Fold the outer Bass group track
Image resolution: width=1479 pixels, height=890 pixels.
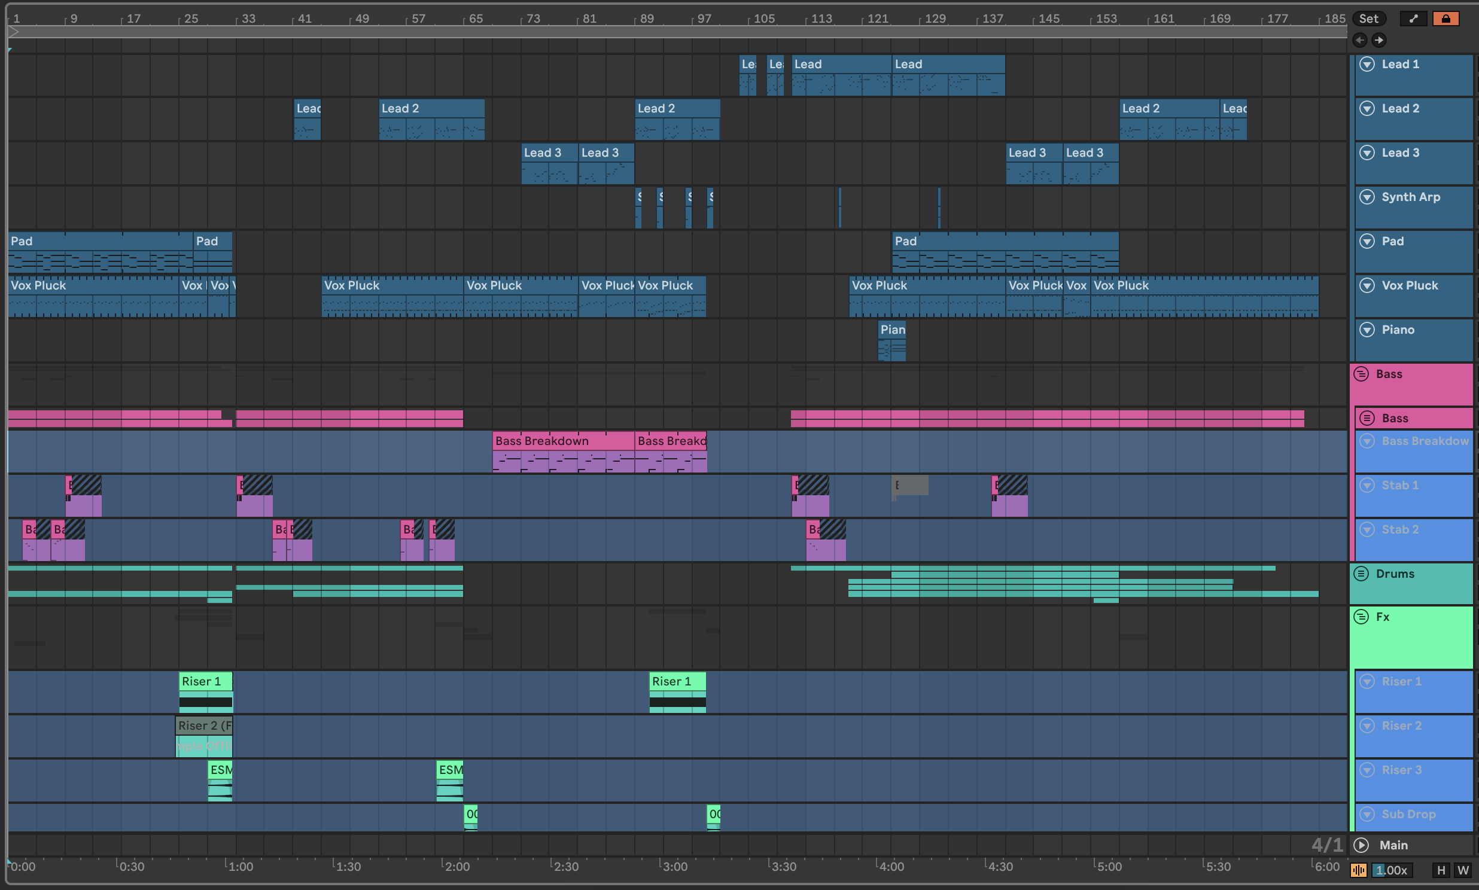pyautogui.click(x=1362, y=374)
